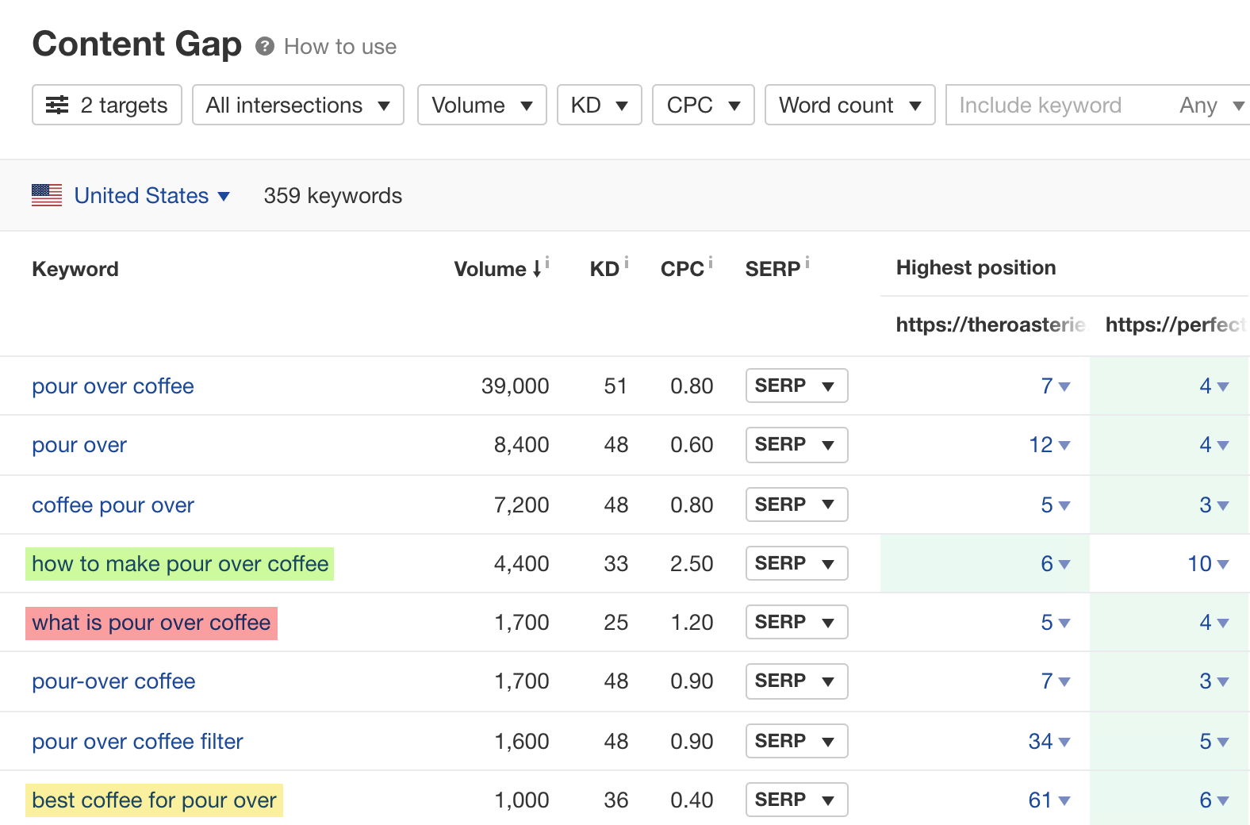Screen dimensions: 1250x825
Task: Open the CPC filter dropdown
Action: click(703, 105)
